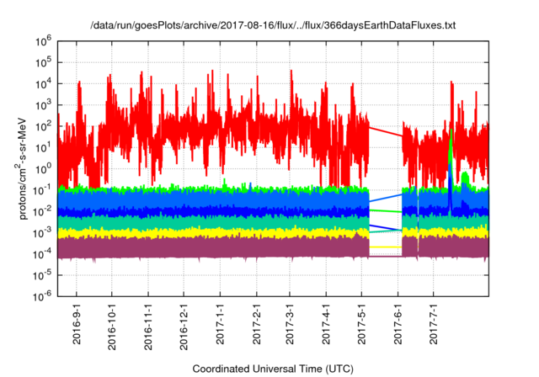Click the 10^-3 y-axis tick label
The width and height of the screenshot is (539, 377).
coord(42,233)
